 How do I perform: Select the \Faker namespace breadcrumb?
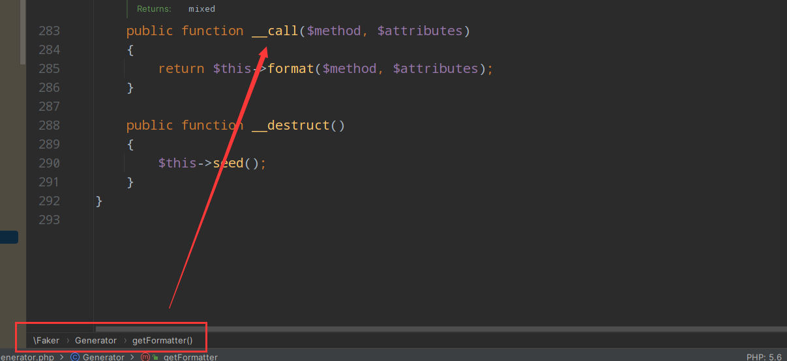pos(46,340)
